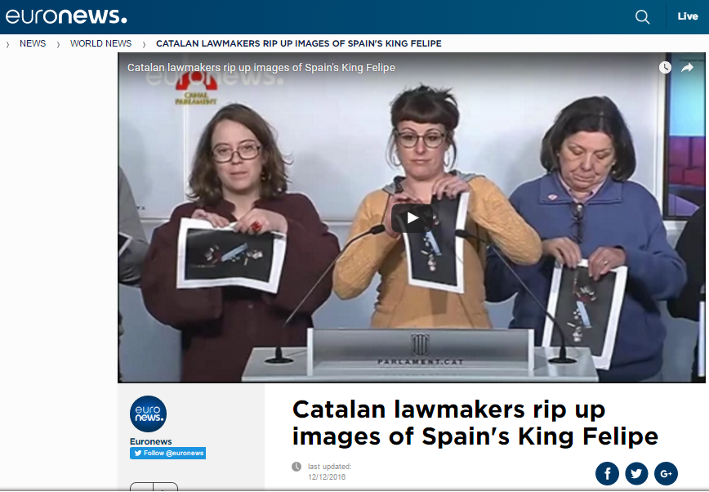Follow @euronews on Twitter
This screenshot has width=709, height=492.
[167, 453]
